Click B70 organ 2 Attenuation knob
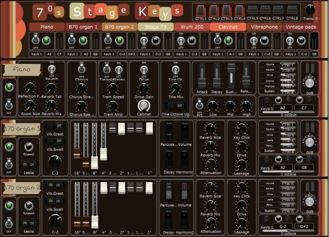329x237 pixels. point(211,223)
